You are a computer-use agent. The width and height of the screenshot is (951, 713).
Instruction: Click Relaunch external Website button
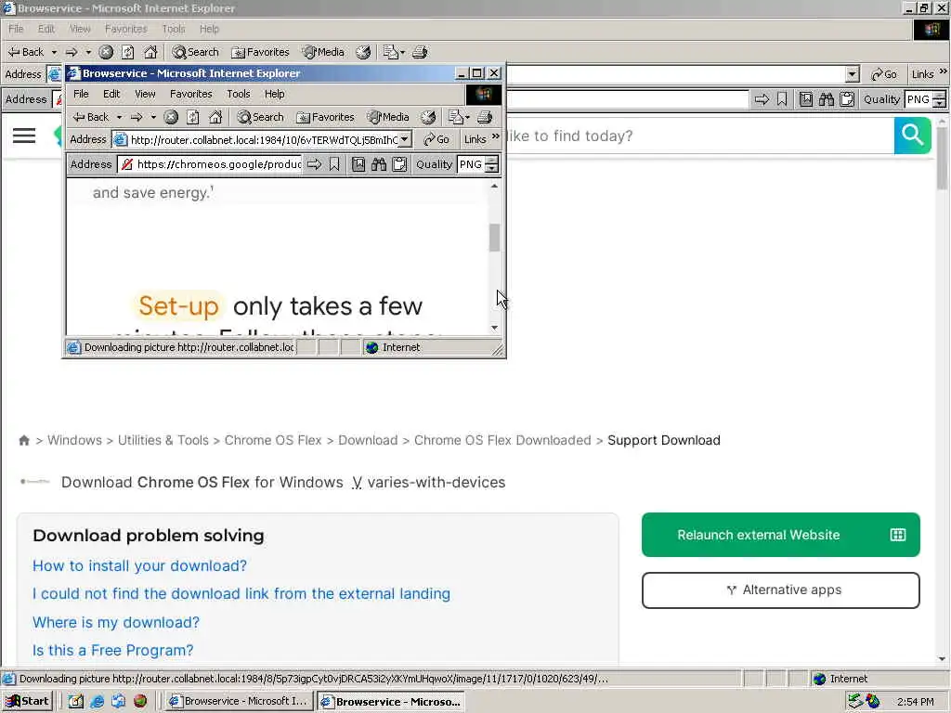[780, 535]
